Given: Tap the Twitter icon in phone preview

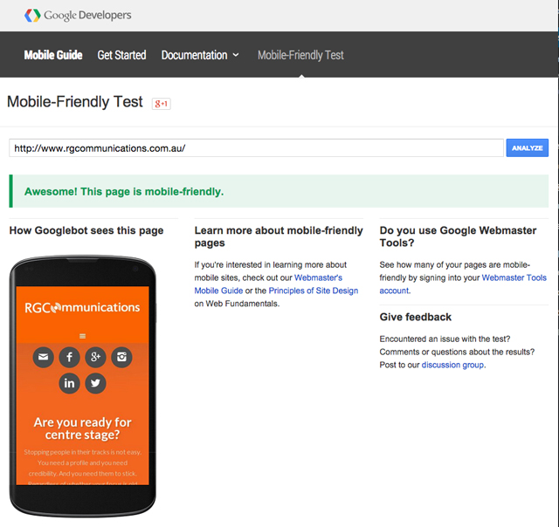Looking at the screenshot, I should [x=95, y=383].
